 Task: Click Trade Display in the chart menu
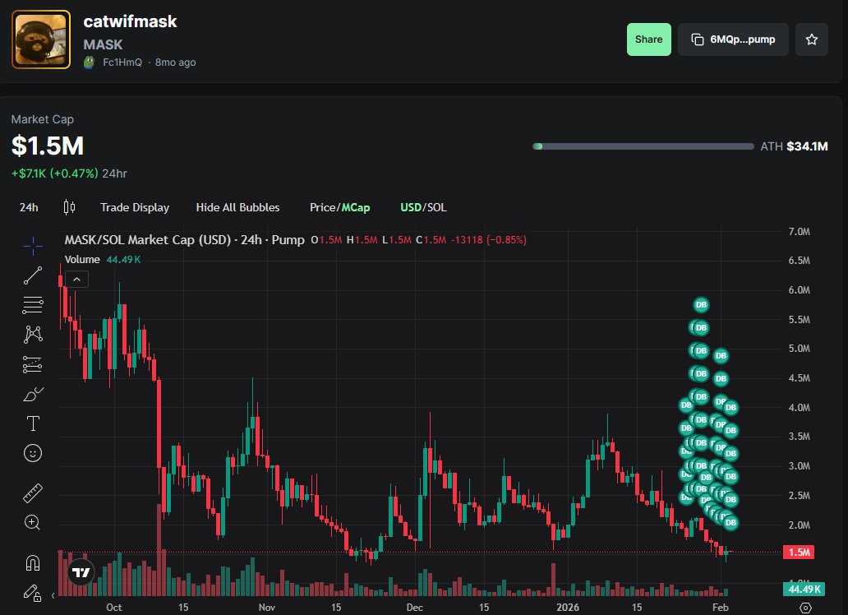click(135, 207)
